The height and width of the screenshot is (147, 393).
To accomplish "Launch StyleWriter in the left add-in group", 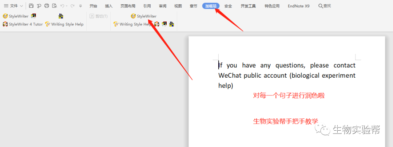I will [16, 16].
